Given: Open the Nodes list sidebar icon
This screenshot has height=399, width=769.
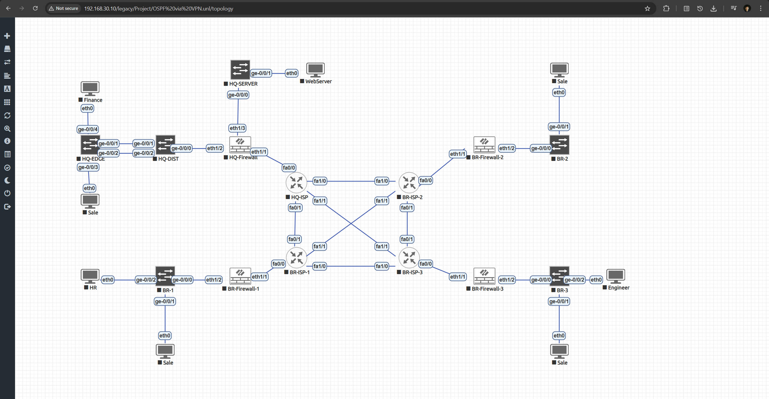Looking at the screenshot, I should click(7, 49).
